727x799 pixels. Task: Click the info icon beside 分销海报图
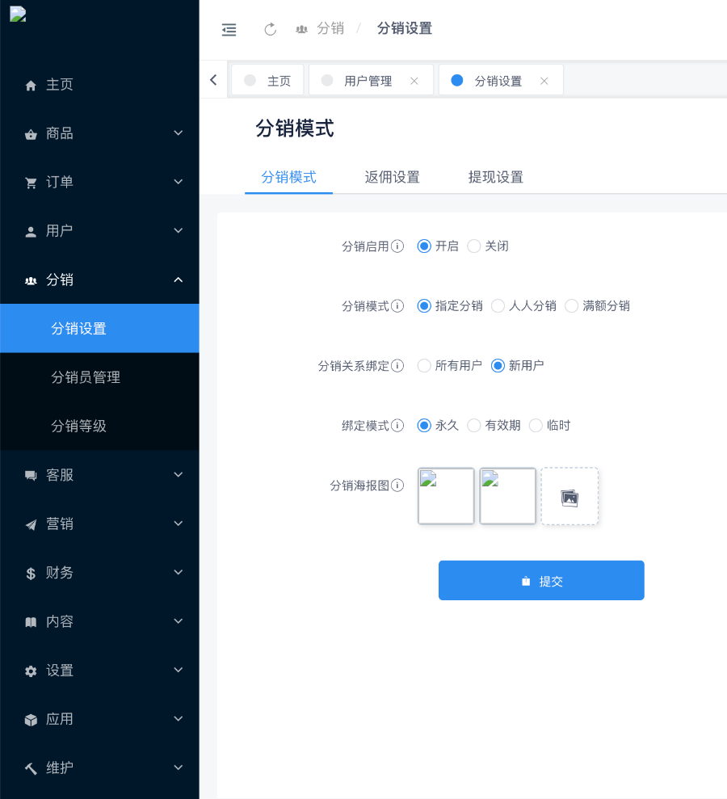[x=397, y=486]
